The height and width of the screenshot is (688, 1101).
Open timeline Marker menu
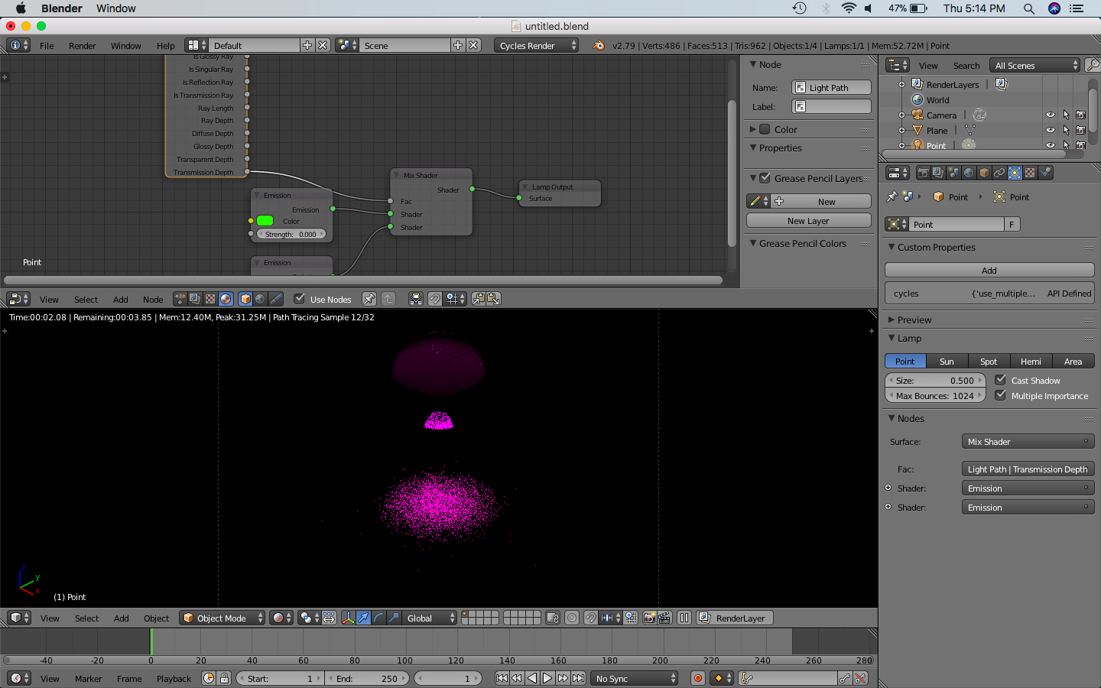click(88, 678)
